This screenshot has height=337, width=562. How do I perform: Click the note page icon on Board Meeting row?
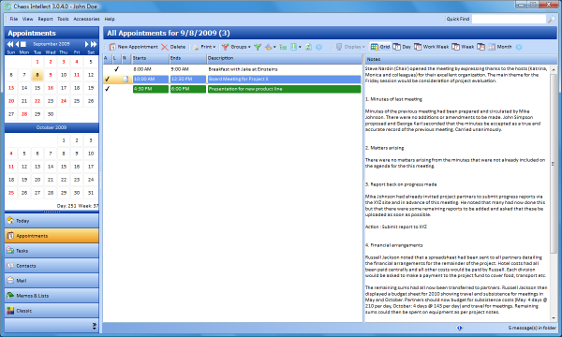pyautogui.click(x=126, y=80)
